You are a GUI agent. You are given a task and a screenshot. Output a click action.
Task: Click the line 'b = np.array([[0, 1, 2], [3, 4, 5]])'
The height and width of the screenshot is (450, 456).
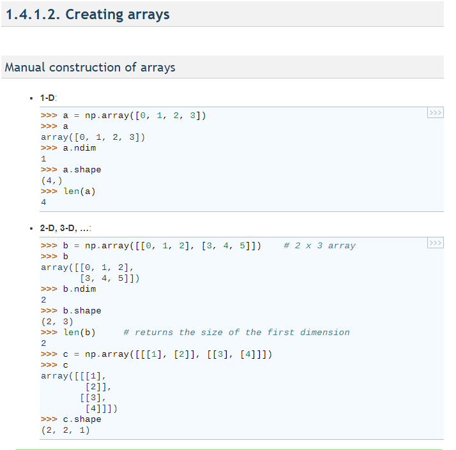[162, 246]
